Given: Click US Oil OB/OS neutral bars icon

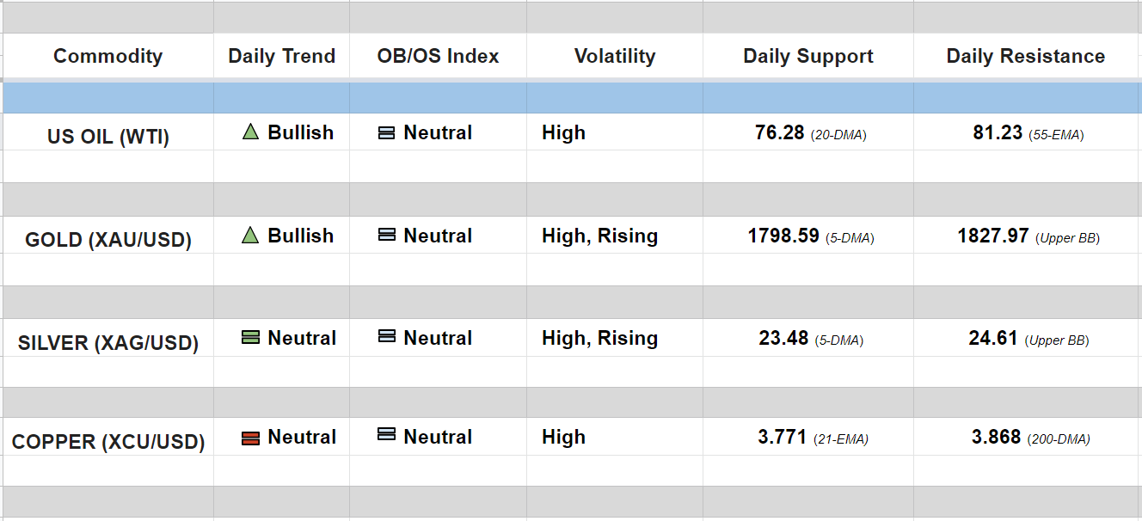Looking at the screenshot, I should coord(387,133).
